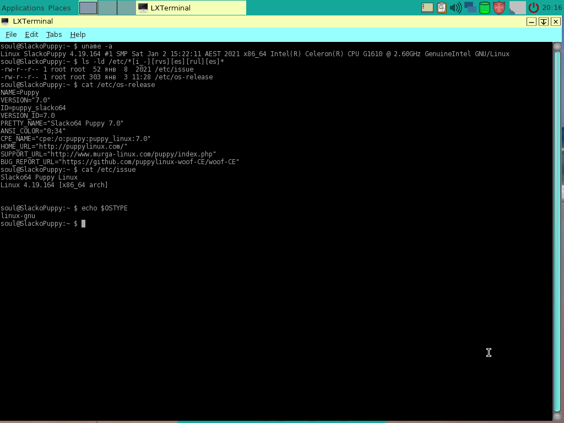
Task: Click the LXTerminal window title icon
Action: 5,21
